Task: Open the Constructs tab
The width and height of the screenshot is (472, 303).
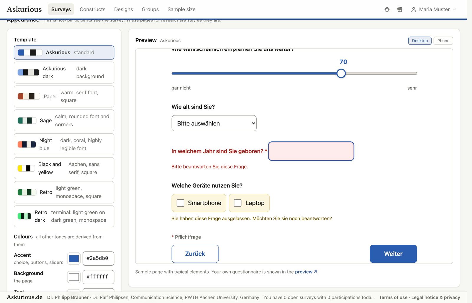Action: (x=92, y=9)
